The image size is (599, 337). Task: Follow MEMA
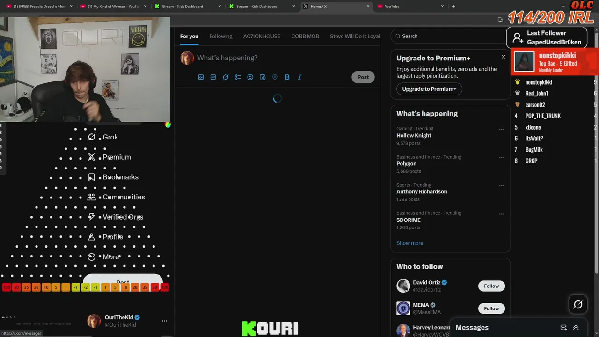click(x=491, y=308)
